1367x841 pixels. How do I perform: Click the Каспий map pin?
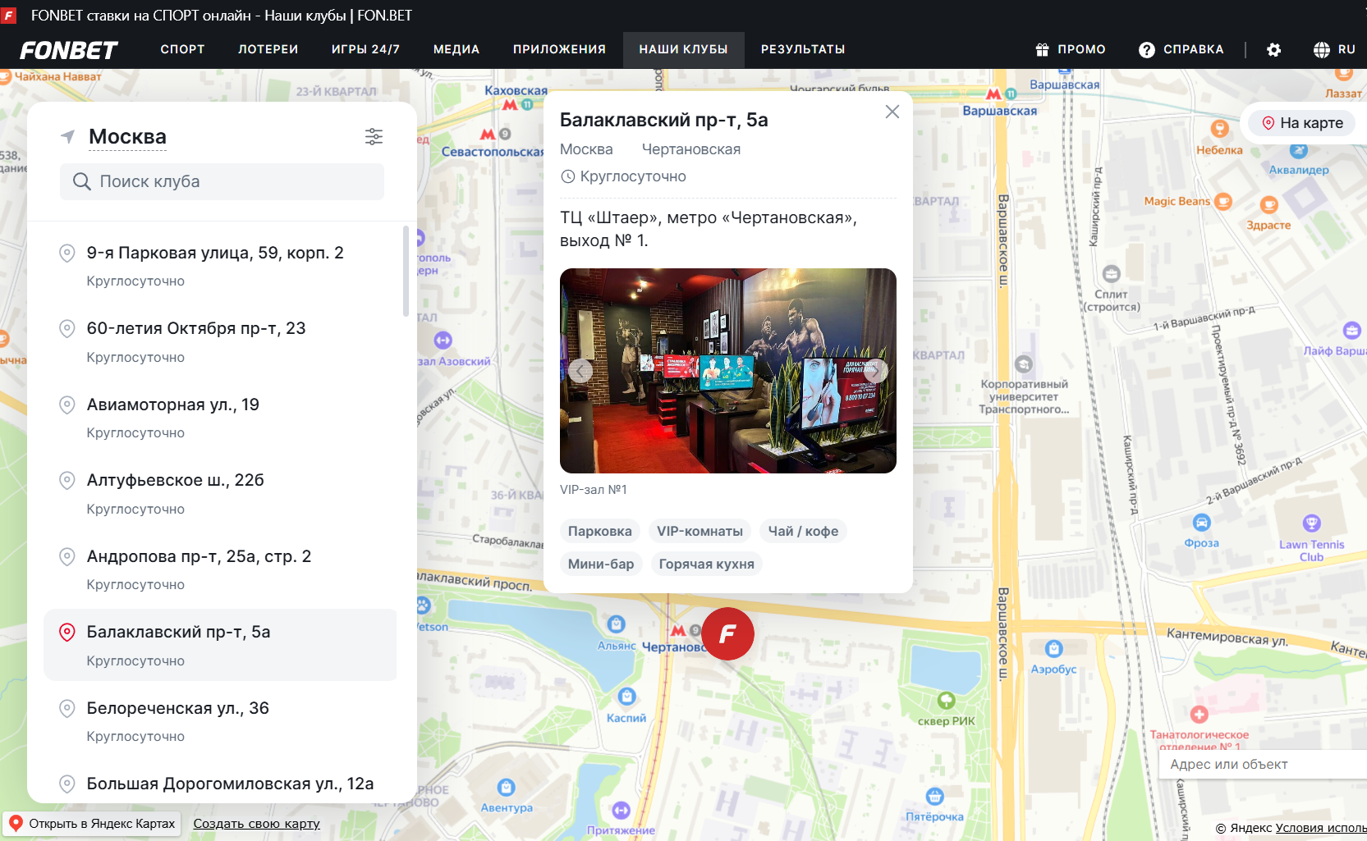[x=627, y=697]
